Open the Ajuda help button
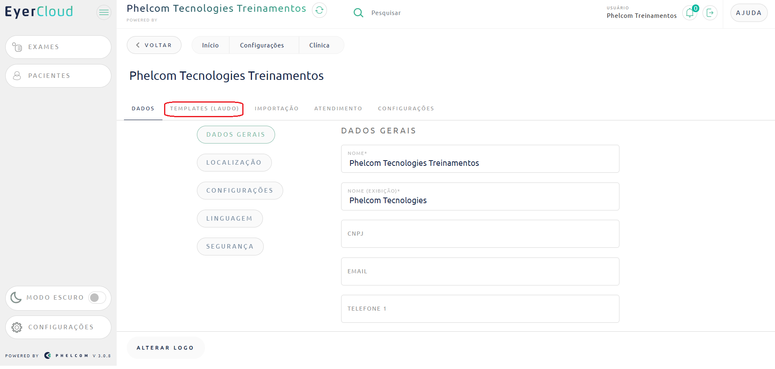Image resolution: width=775 pixels, height=369 pixels. [x=749, y=13]
